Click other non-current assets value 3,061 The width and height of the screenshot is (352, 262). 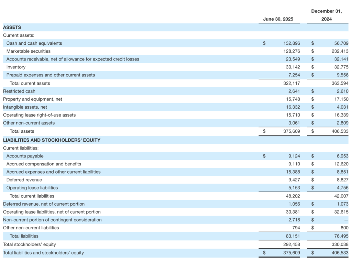294,123
